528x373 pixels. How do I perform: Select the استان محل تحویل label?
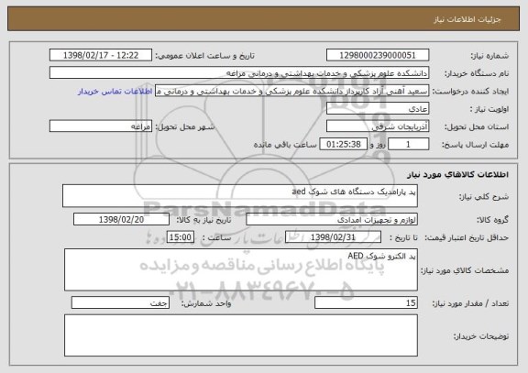coord(477,126)
